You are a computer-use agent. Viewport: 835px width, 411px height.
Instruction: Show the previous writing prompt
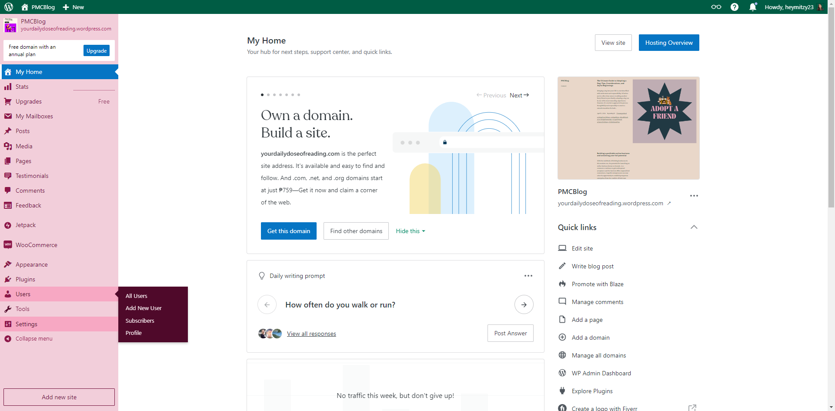(267, 304)
